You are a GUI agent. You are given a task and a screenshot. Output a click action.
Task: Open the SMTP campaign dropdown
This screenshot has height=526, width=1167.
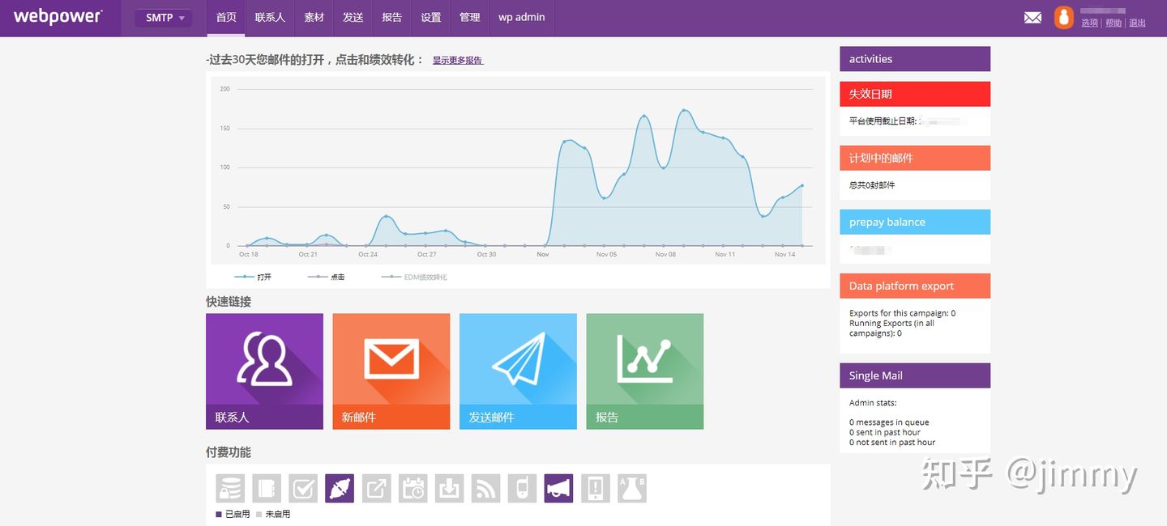(x=164, y=18)
